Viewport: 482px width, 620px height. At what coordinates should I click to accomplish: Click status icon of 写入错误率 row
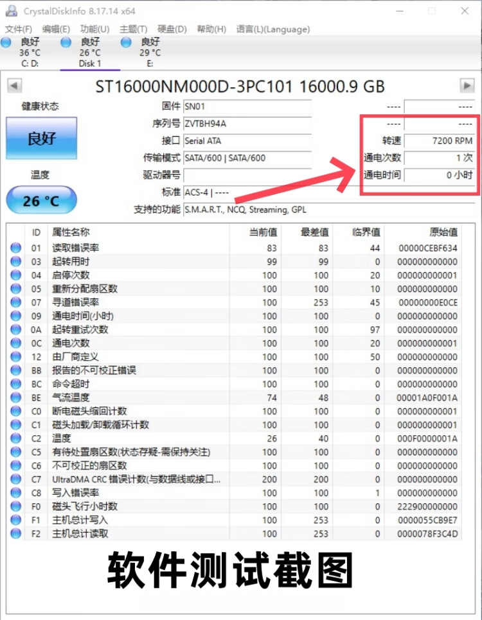point(16,493)
